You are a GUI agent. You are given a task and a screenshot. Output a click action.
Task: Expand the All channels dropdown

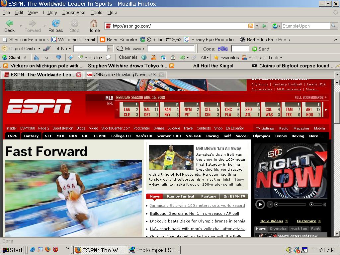tap(205, 57)
